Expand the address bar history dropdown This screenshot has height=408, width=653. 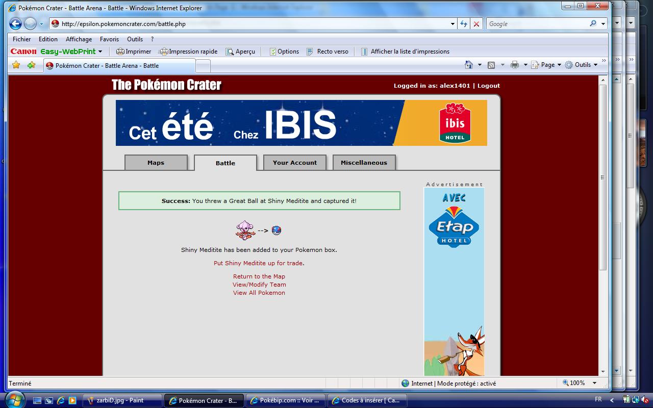click(453, 24)
